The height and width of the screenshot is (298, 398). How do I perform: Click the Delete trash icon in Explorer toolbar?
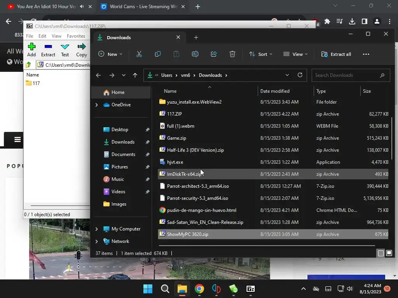click(x=232, y=54)
